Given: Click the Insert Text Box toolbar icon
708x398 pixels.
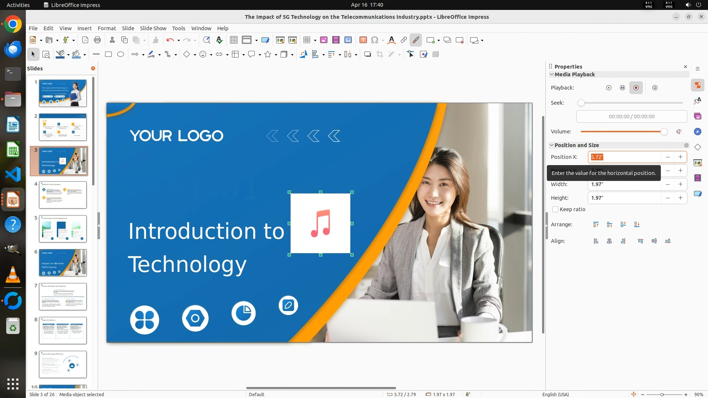Looking at the screenshot, I should 363,40.
